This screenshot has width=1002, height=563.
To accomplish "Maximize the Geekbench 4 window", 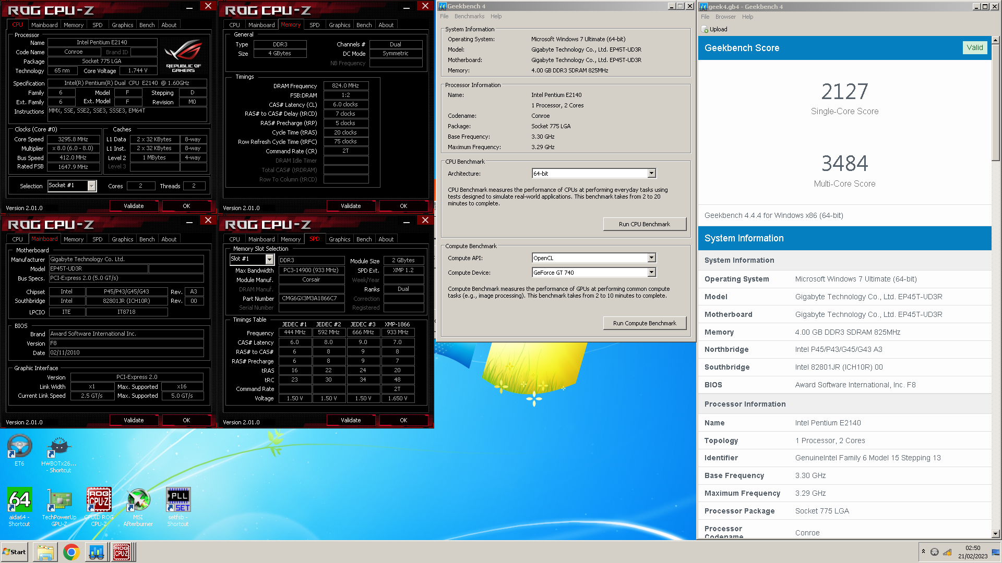I will point(681,6).
